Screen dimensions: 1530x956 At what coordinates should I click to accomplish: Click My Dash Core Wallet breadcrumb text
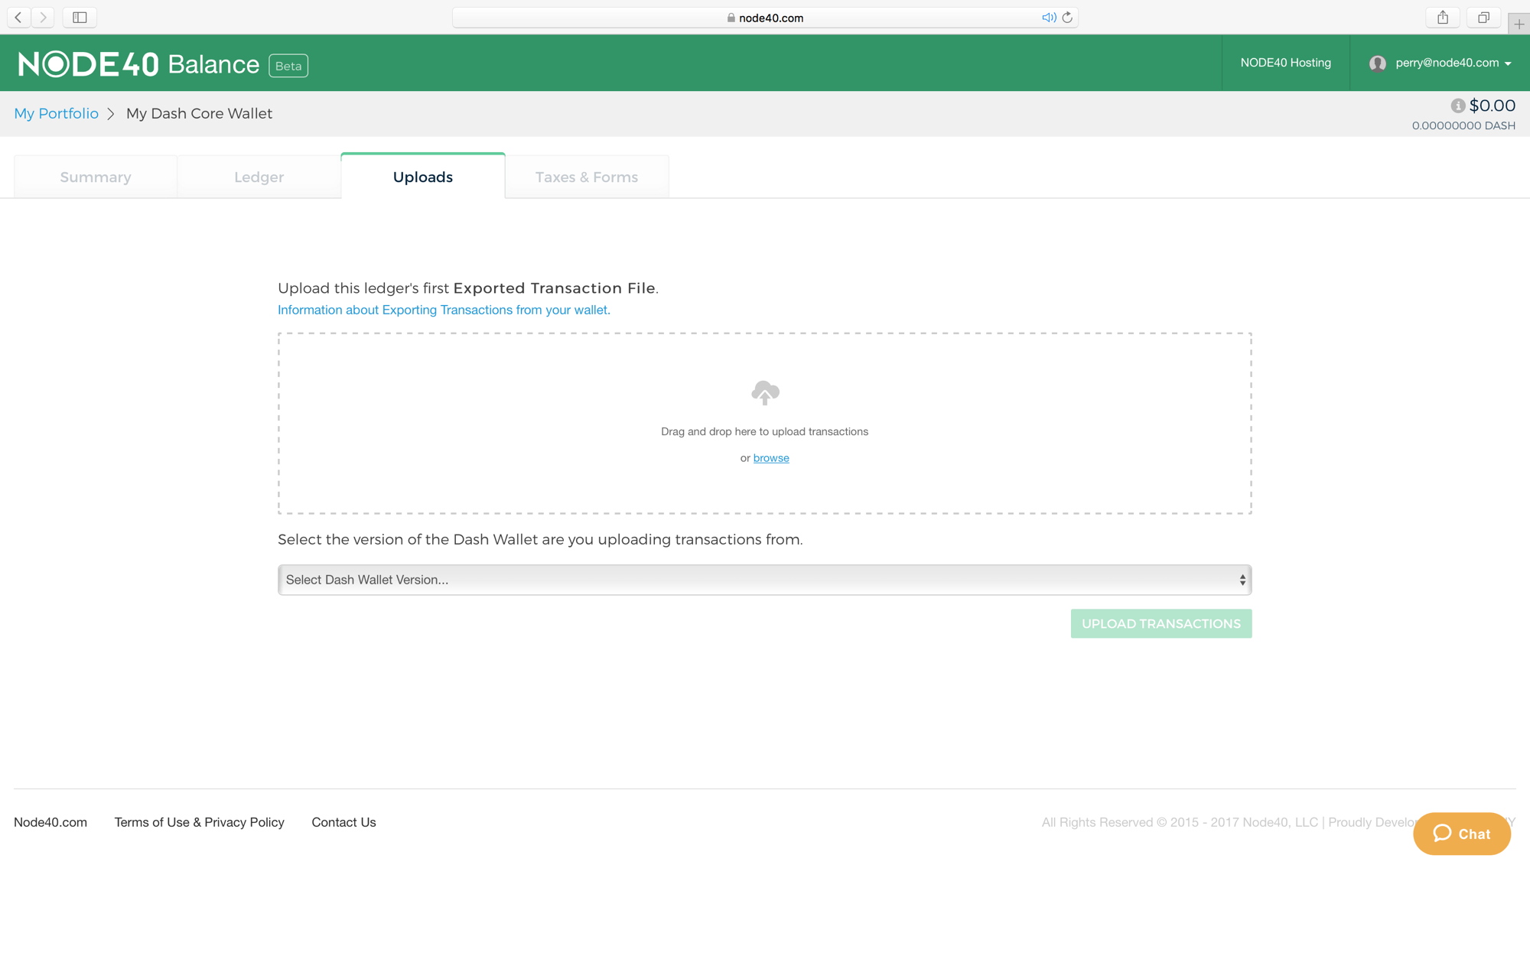tap(199, 113)
